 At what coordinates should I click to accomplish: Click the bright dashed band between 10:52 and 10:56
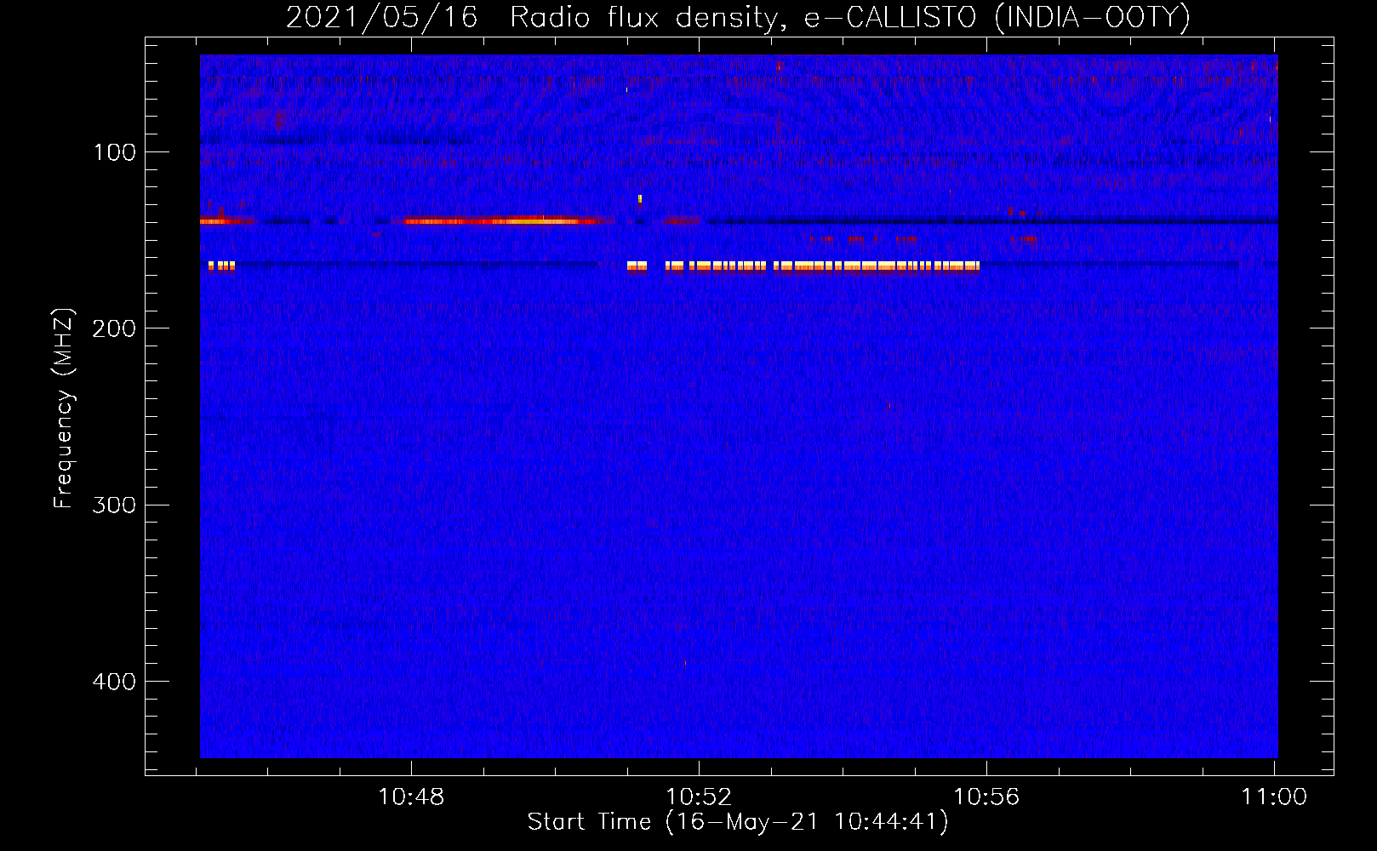pyautogui.click(x=822, y=266)
